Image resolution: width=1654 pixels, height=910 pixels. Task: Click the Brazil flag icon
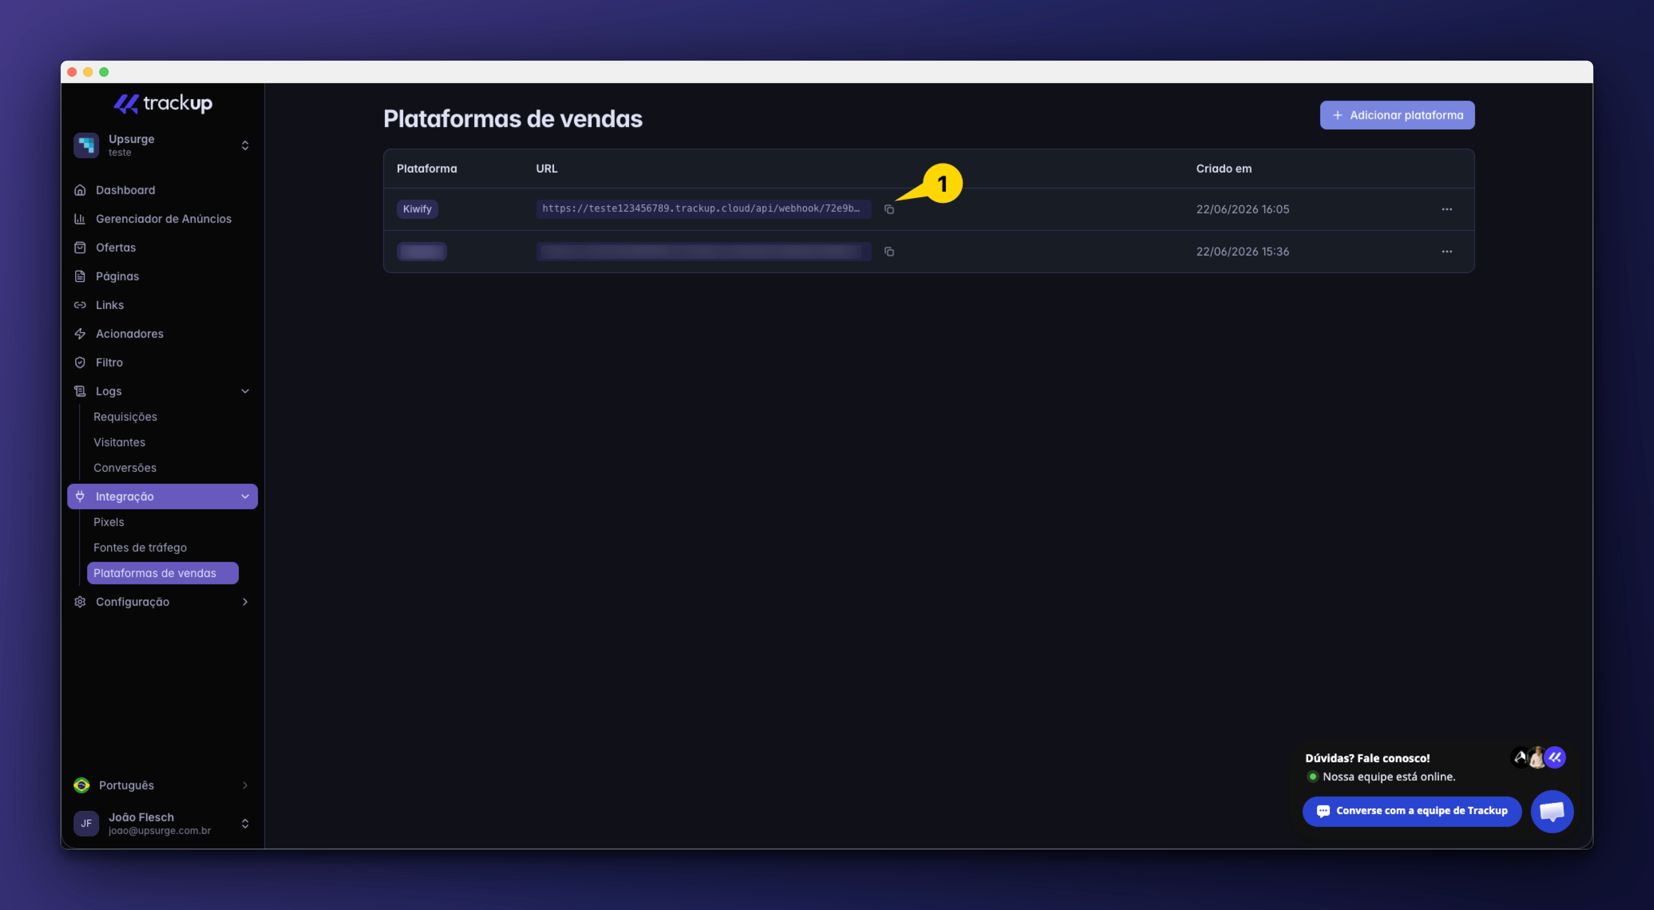click(x=81, y=786)
